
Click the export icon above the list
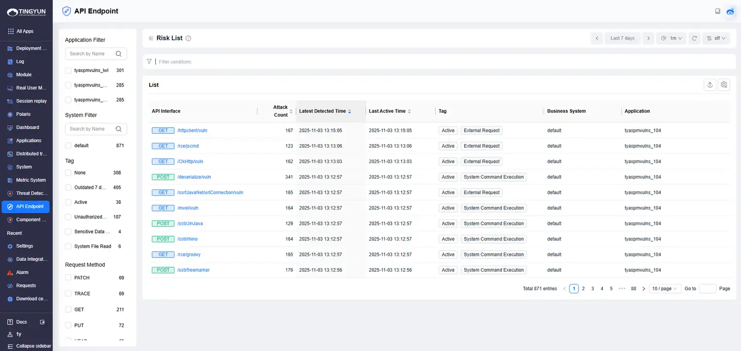(710, 85)
